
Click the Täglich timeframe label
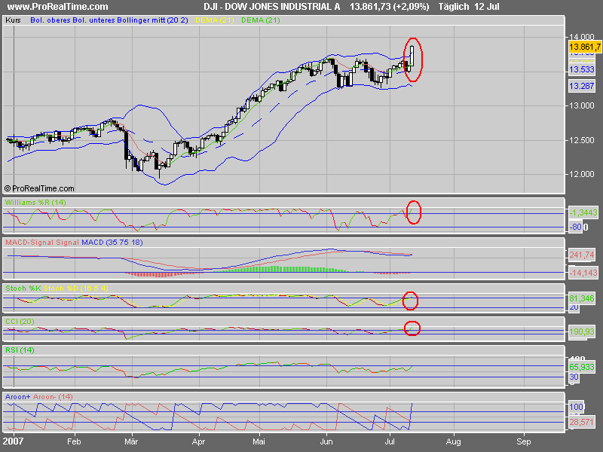453,7
